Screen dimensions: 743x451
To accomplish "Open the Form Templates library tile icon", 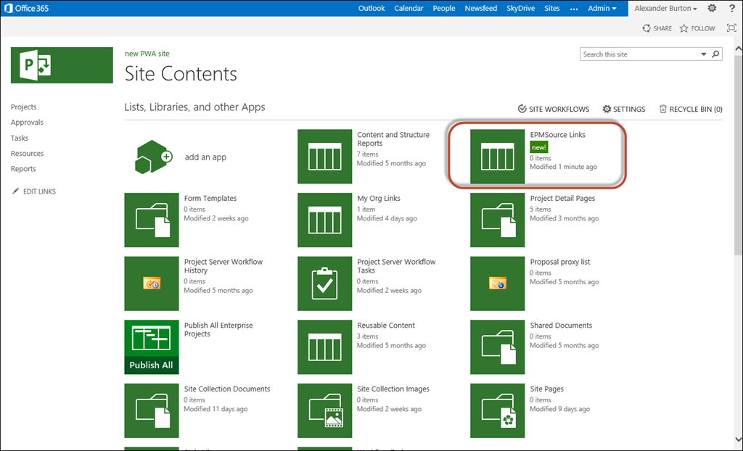I will click(152, 220).
